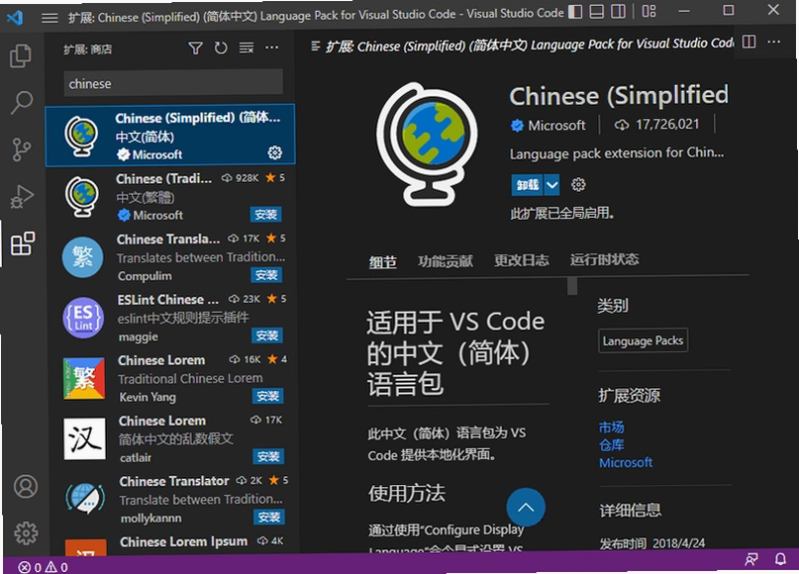Toggle secondary side bar layout icon

click(618, 11)
